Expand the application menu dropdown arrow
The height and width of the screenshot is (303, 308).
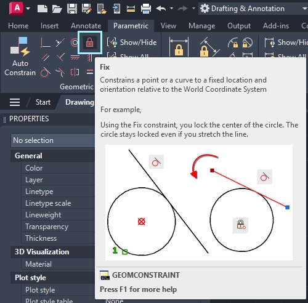[28, 9]
